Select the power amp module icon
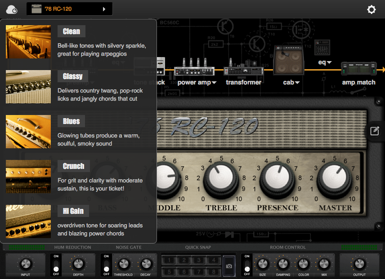 click(194, 67)
